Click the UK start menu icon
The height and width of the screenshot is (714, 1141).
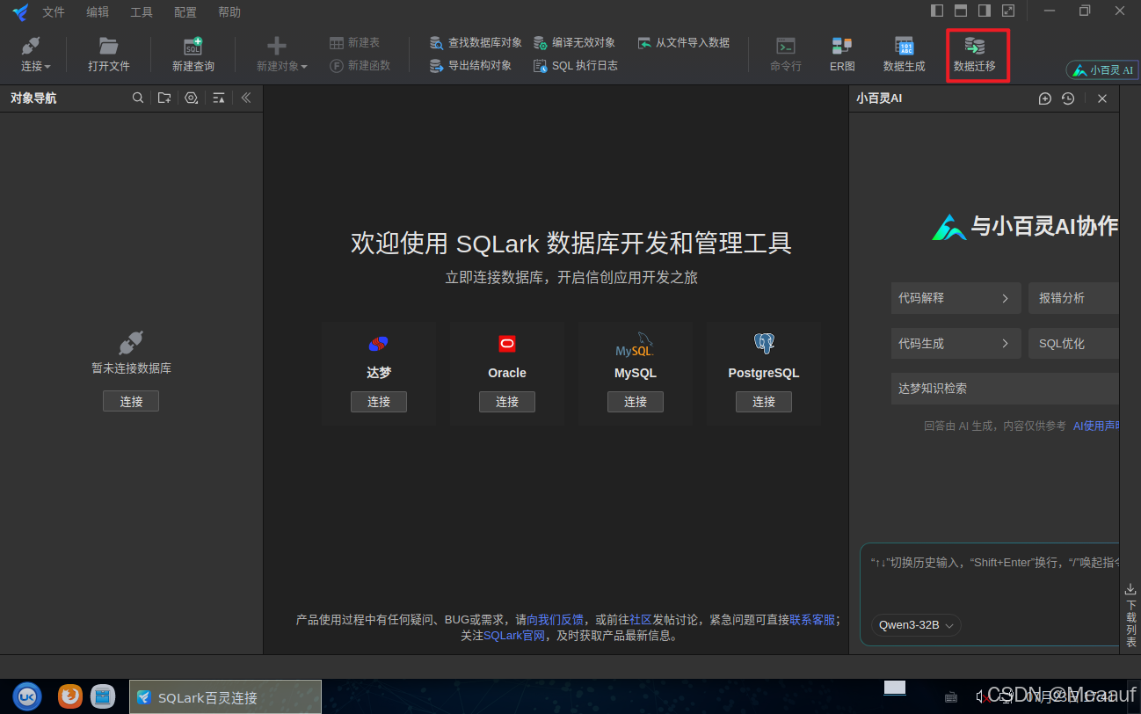pyautogui.click(x=27, y=696)
